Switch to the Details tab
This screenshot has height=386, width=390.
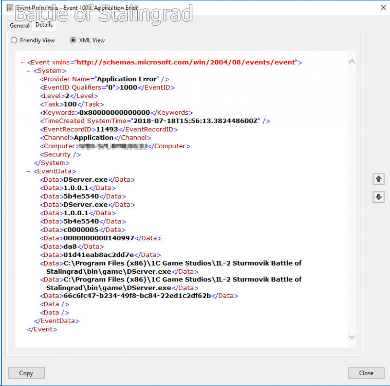[44, 25]
